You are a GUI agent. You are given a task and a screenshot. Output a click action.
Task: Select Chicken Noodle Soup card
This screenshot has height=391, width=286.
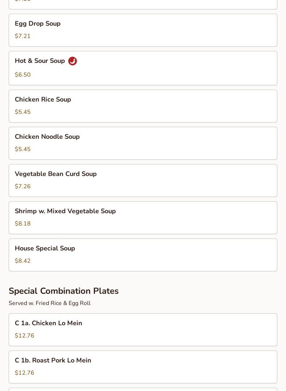pos(143,143)
